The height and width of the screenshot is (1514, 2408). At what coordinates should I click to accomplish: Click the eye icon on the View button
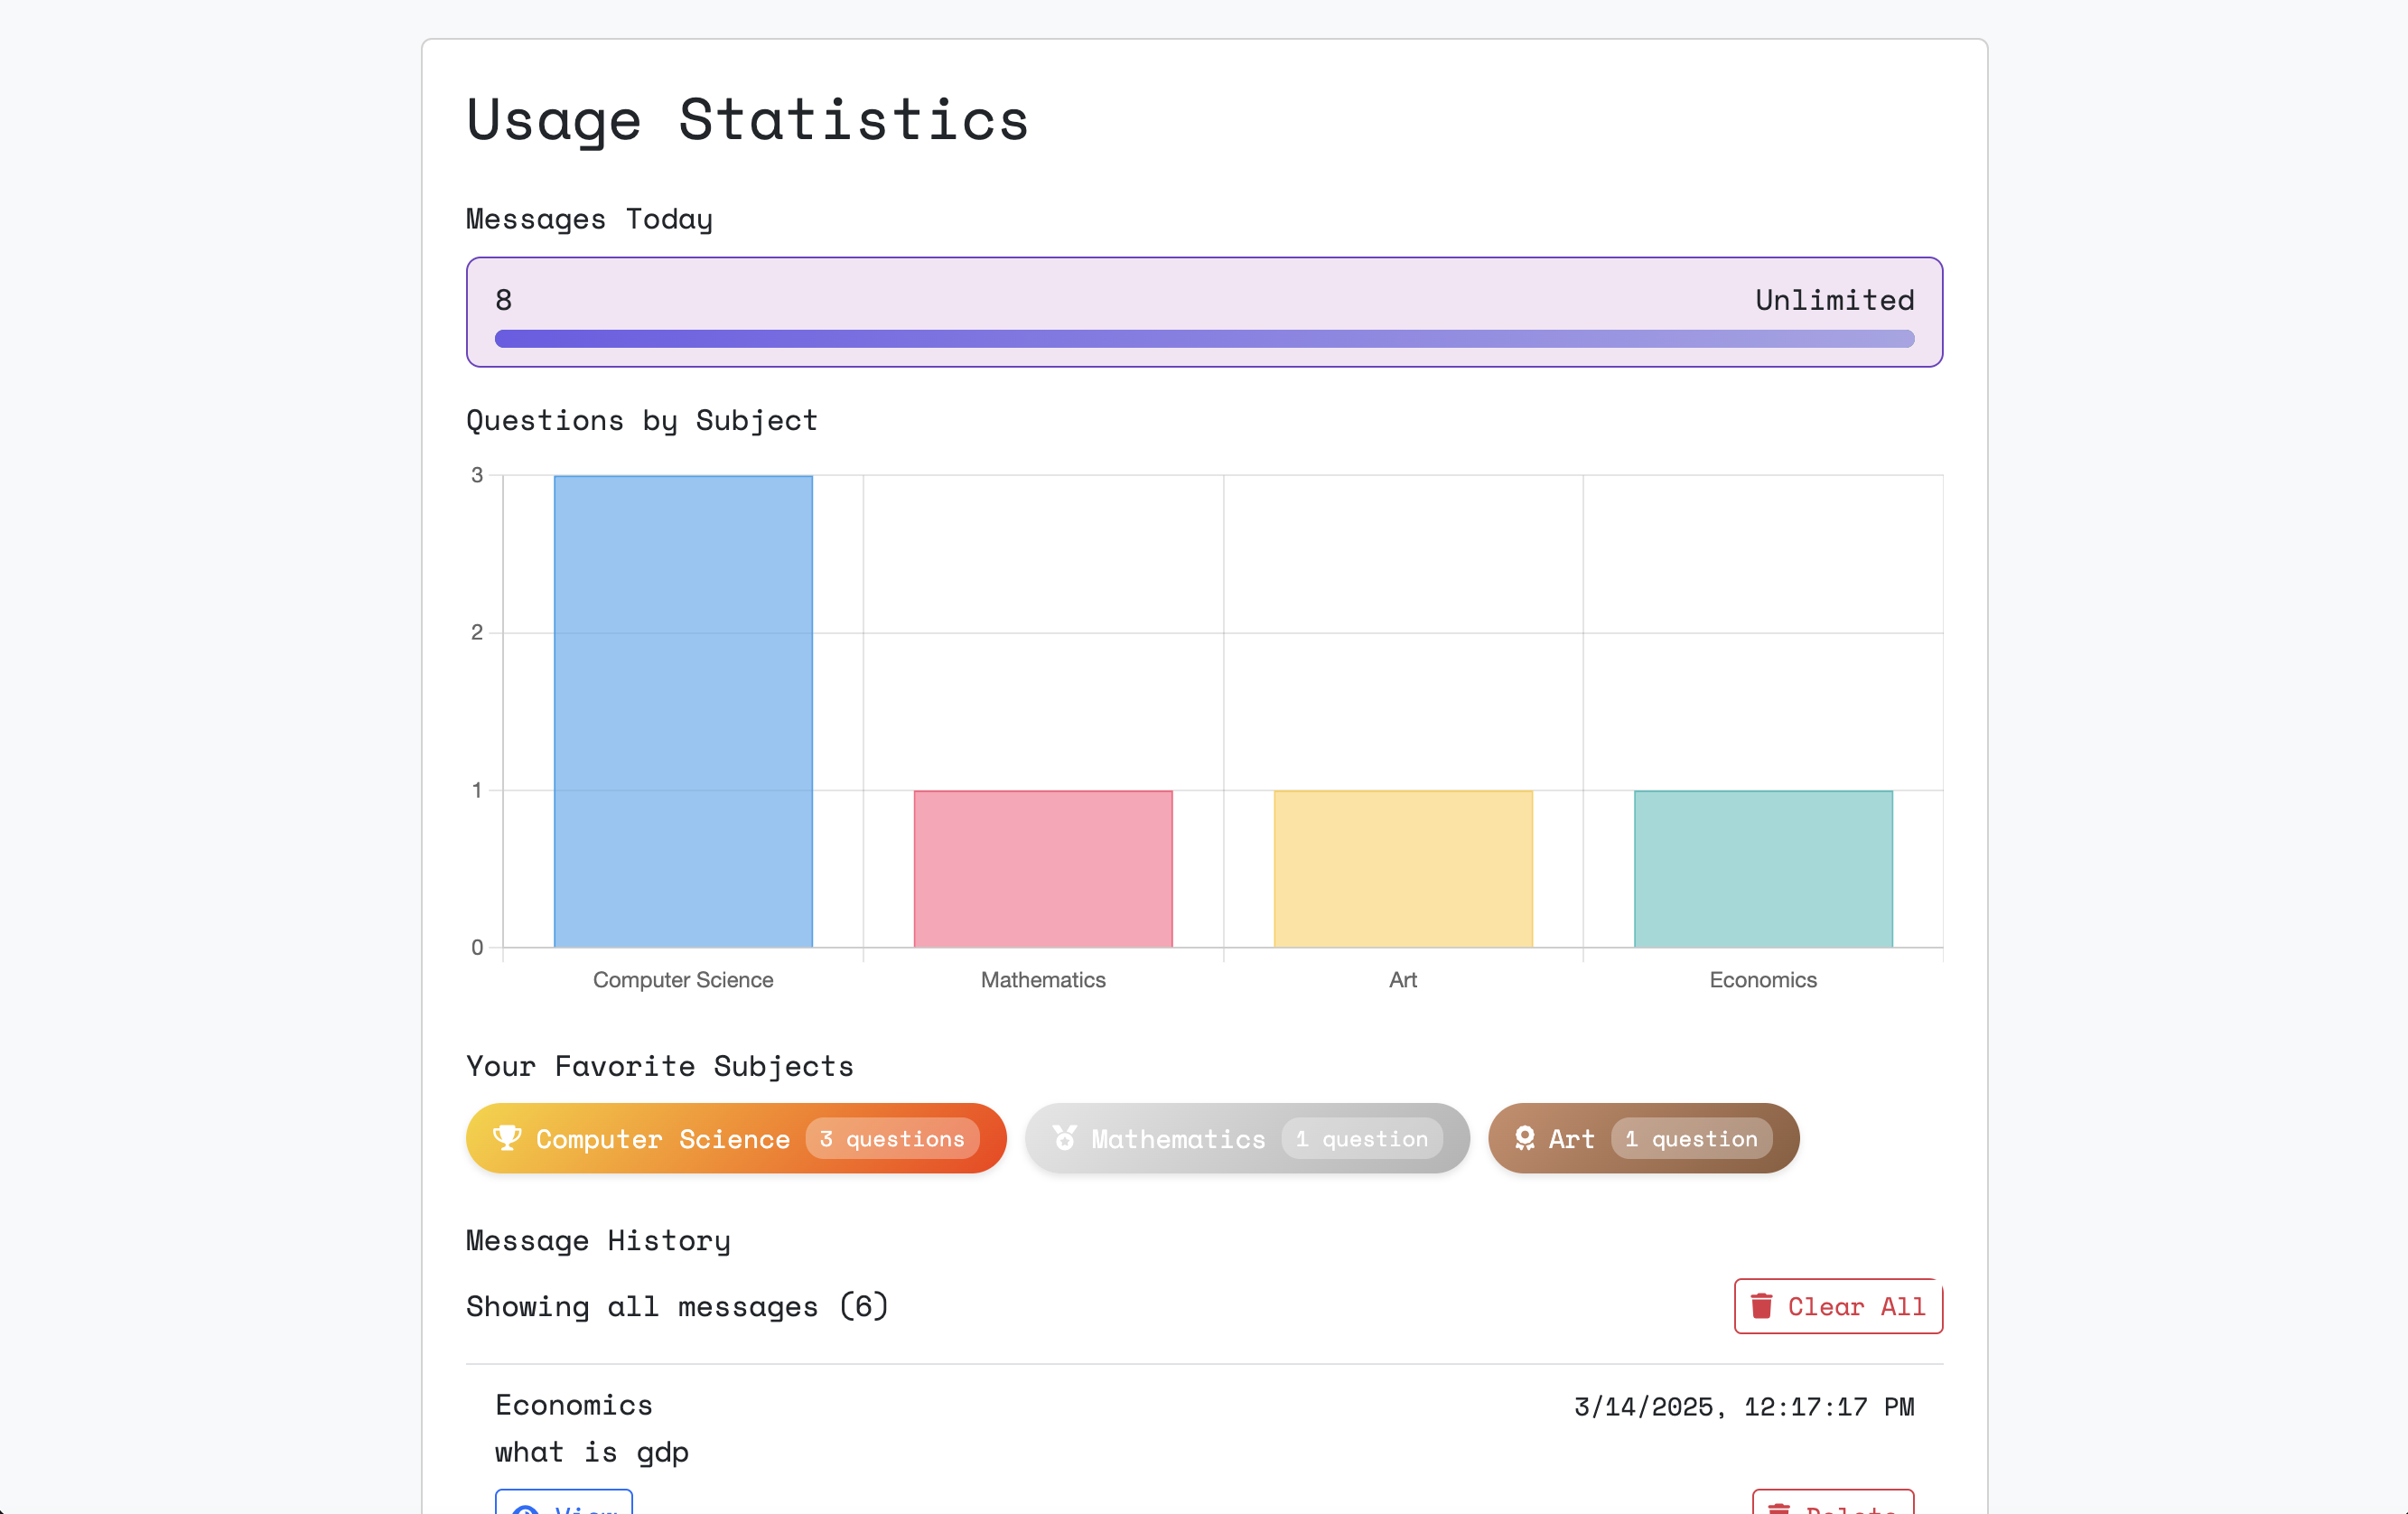coord(525,1509)
